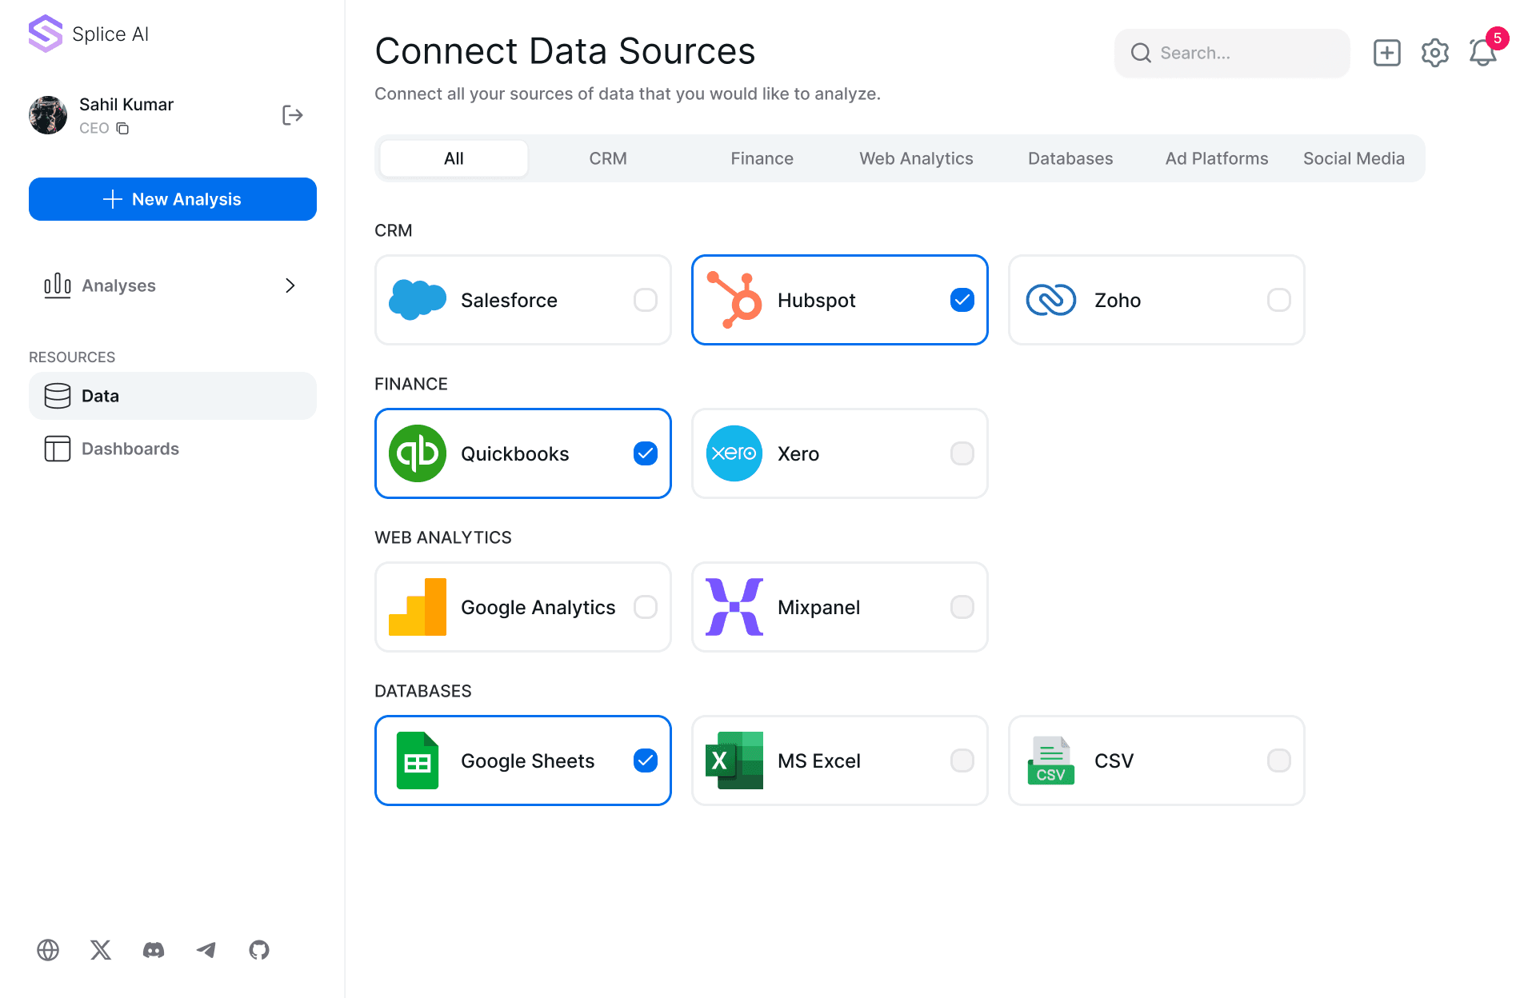1536x998 pixels.
Task: Enable the Zoho checkbox
Action: point(1279,300)
